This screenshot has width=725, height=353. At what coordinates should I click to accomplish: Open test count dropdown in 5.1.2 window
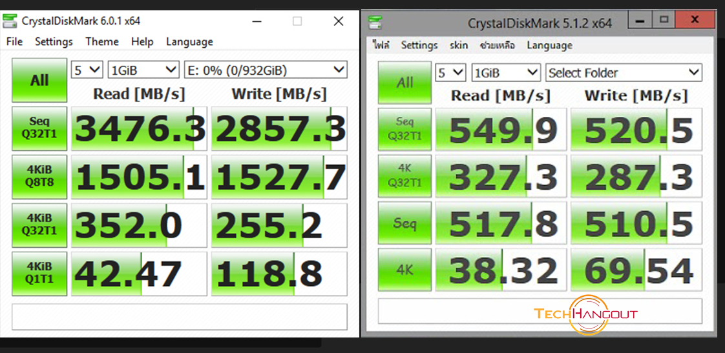[x=451, y=72]
